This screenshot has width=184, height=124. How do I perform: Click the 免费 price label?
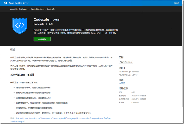[51, 24]
